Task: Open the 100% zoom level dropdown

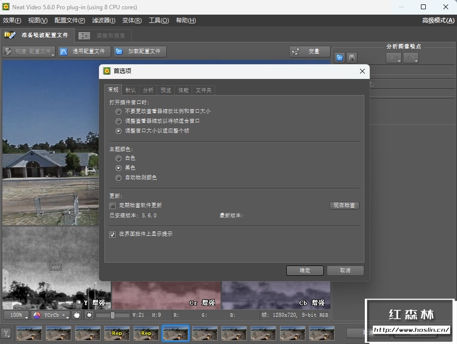Action: (16, 315)
